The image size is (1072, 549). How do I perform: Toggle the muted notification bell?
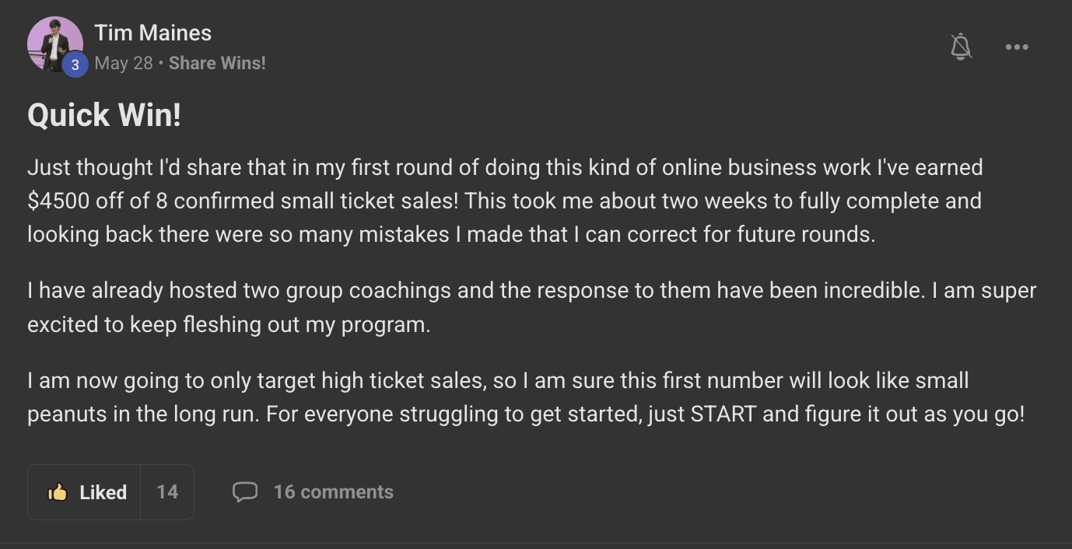[x=962, y=47]
